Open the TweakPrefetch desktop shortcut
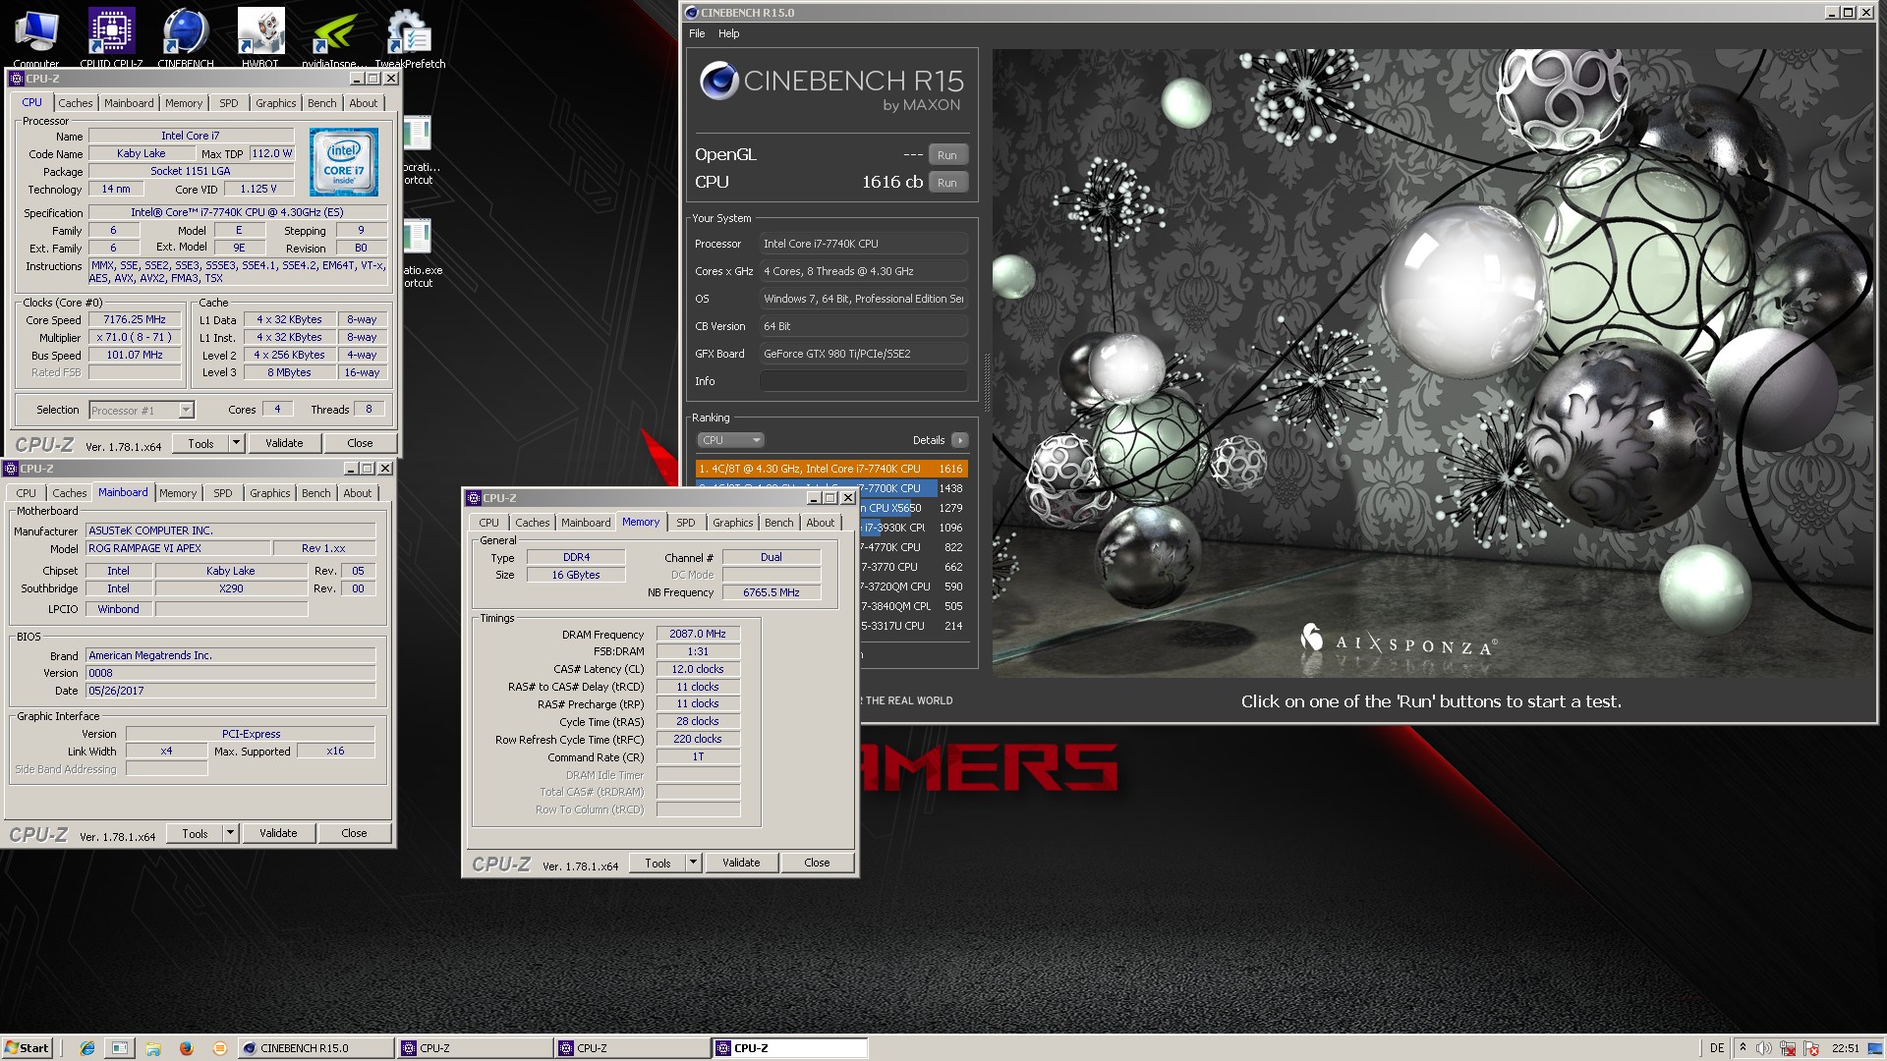Viewport: 1887px width, 1061px height. [409, 36]
